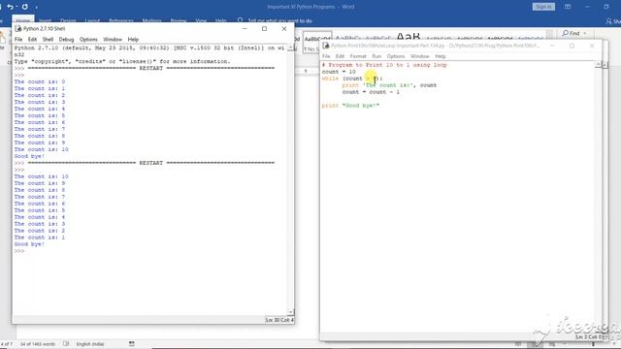Open Help menu in the IDLE editor window
Viewport: 621px width, 349px height.
click(440, 56)
